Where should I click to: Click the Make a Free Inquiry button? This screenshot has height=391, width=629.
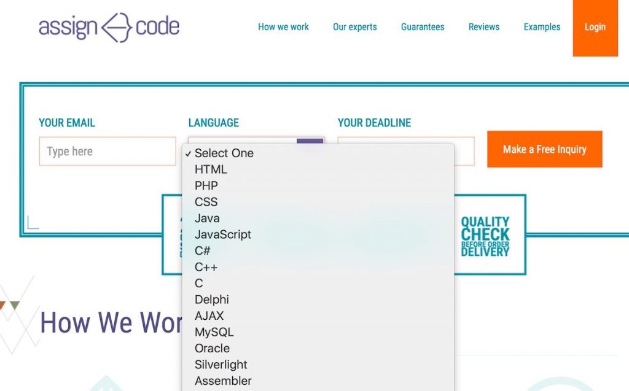tap(544, 149)
